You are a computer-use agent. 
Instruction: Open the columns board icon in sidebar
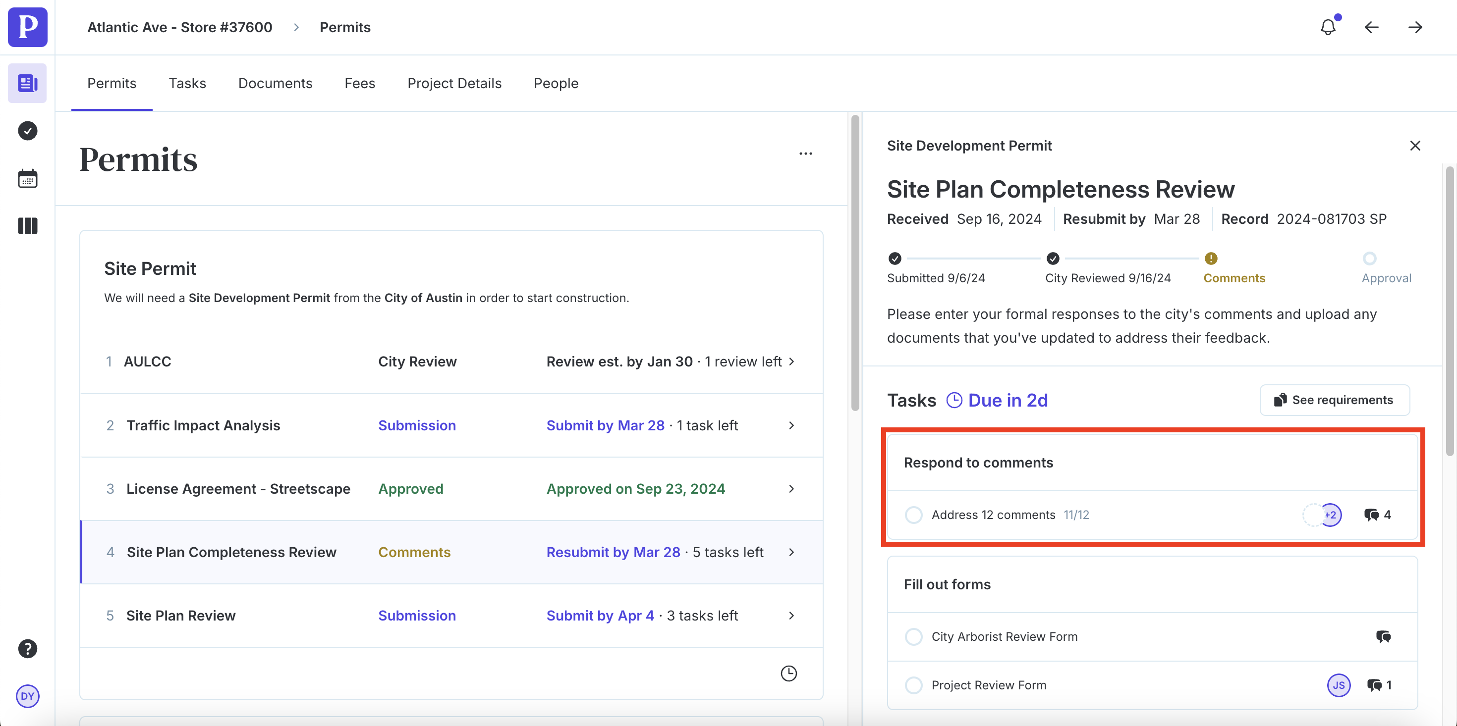[x=27, y=226]
